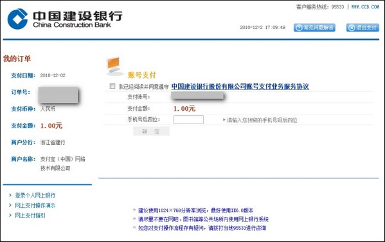Click the form 支付金额 1.00元 amount

click(184, 109)
